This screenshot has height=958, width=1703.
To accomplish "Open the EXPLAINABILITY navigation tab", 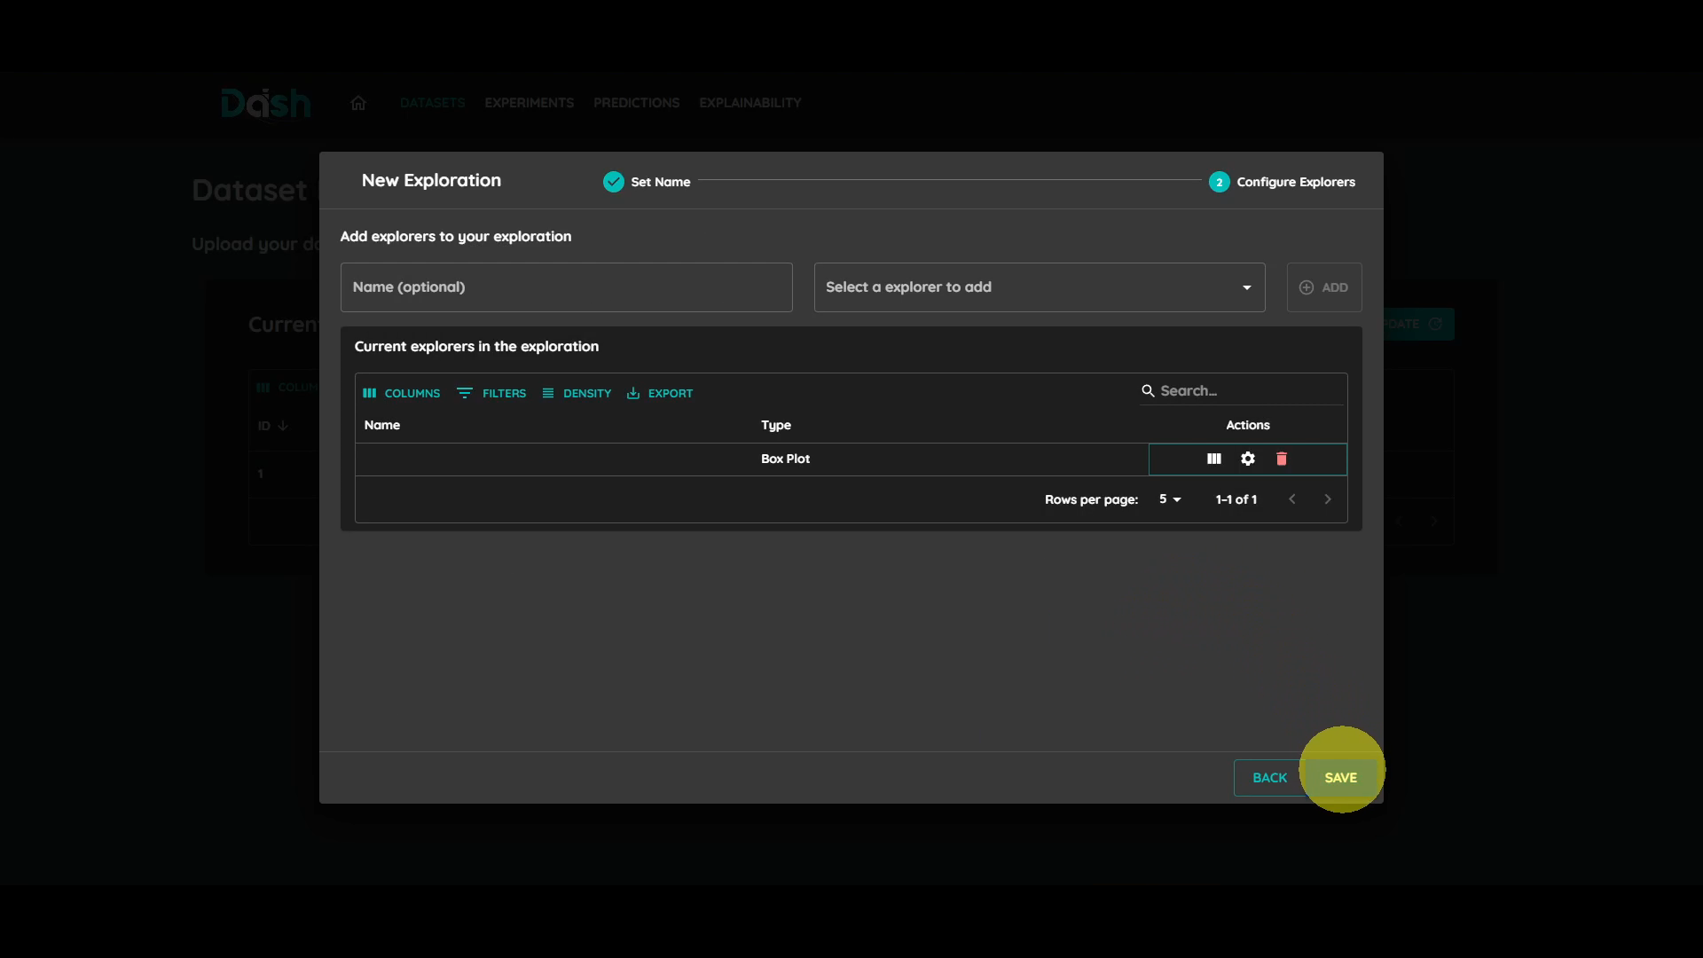I will coord(750,103).
